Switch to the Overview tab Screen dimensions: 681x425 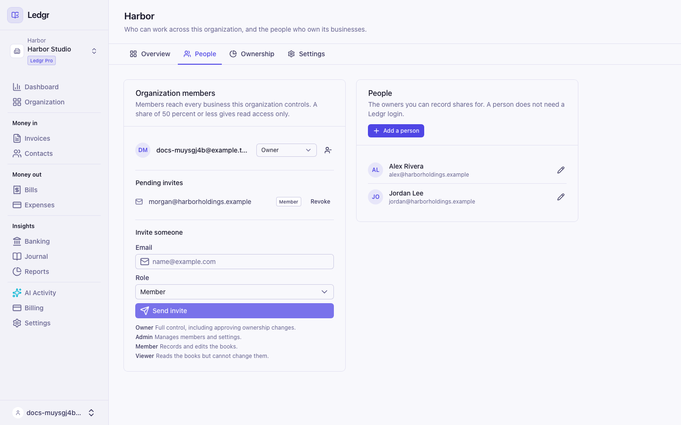click(150, 54)
